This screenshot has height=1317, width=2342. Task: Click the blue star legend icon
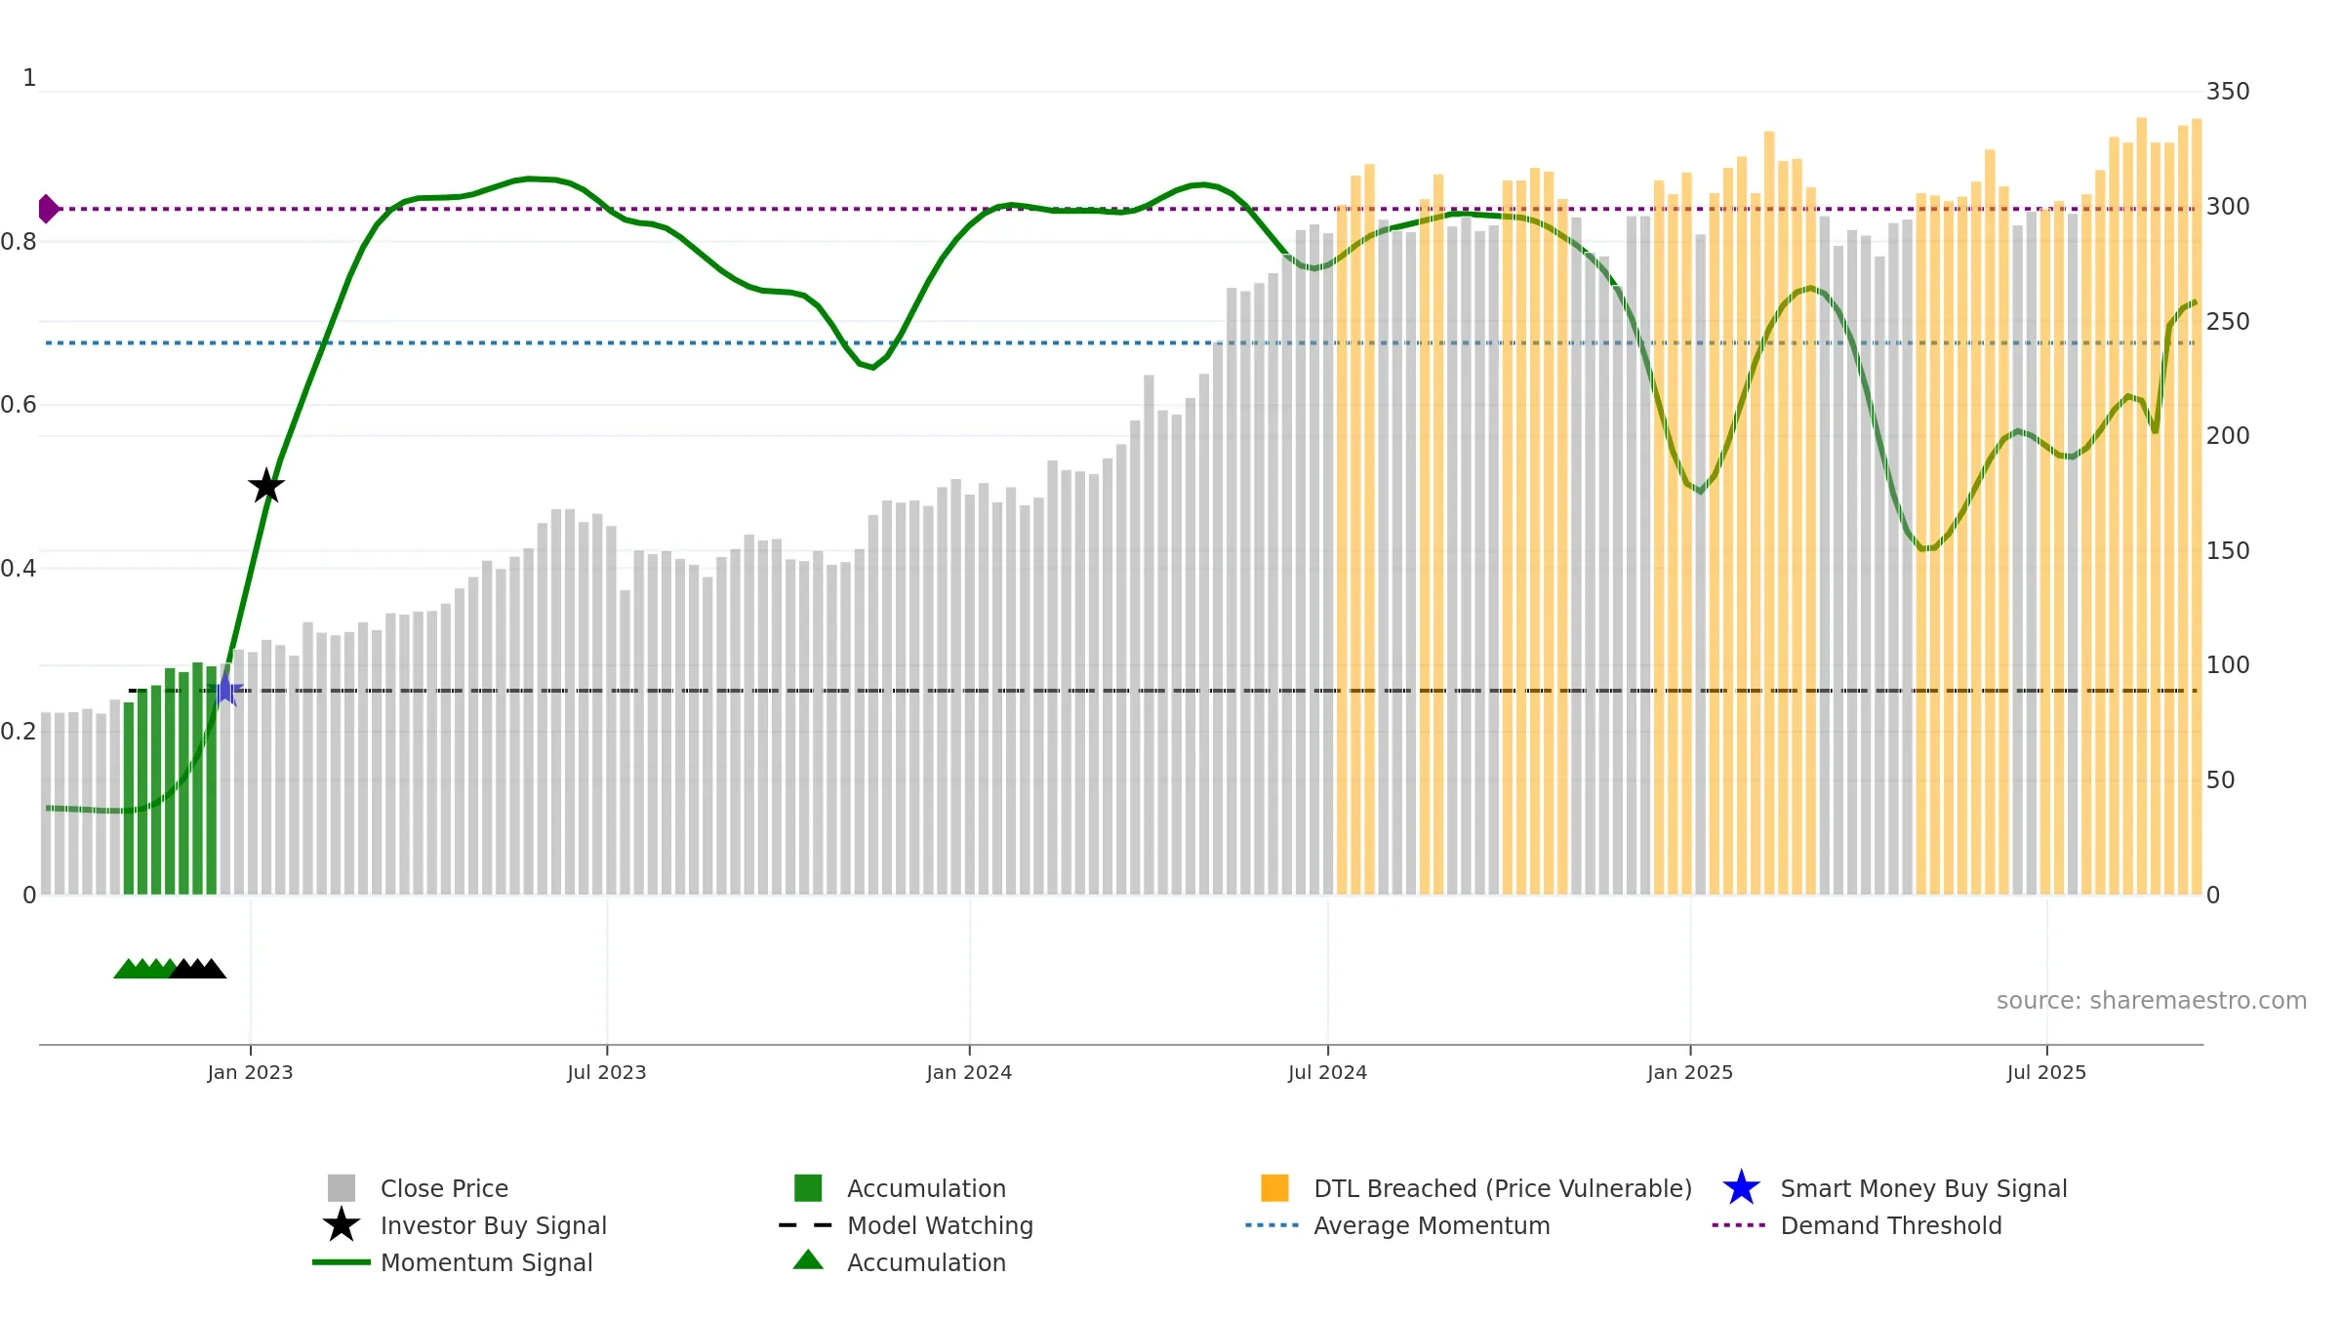click(x=1741, y=1188)
